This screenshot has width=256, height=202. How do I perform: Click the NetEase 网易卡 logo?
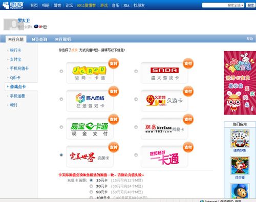coord(164,129)
